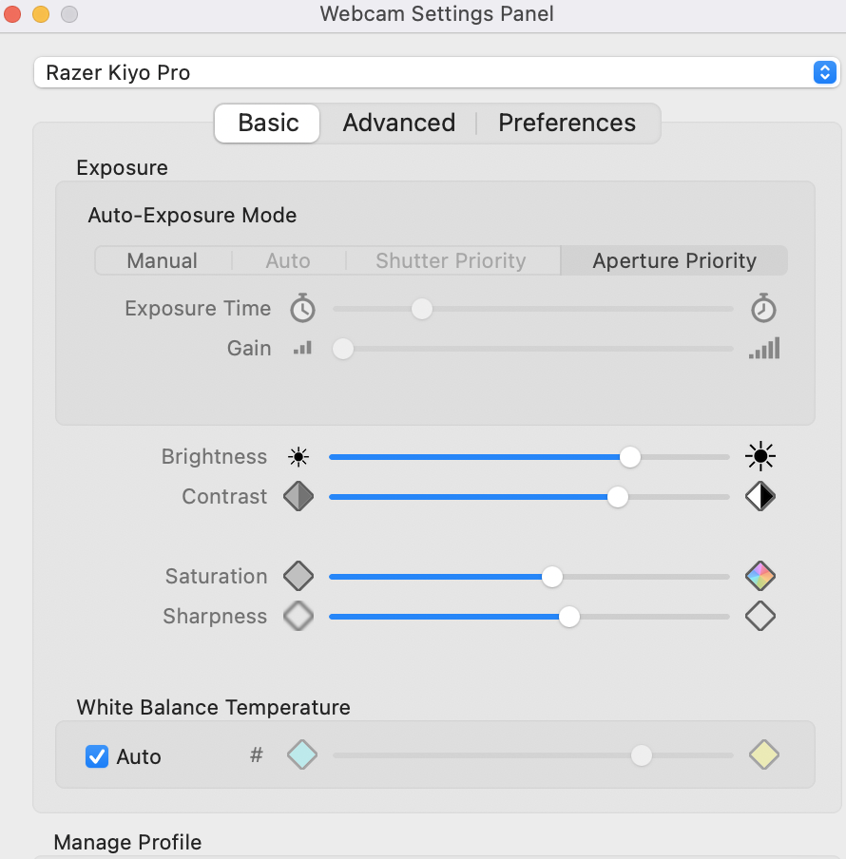Image resolution: width=846 pixels, height=859 pixels.
Task: Click the large clock icon right of Exposure Time slider
Action: [x=763, y=308]
